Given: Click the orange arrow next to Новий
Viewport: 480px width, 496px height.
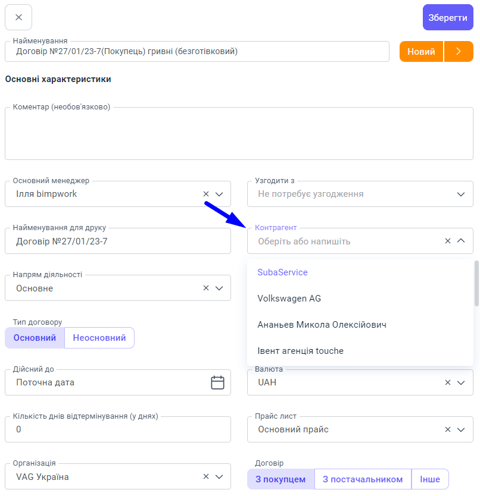Looking at the screenshot, I should (x=459, y=52).
